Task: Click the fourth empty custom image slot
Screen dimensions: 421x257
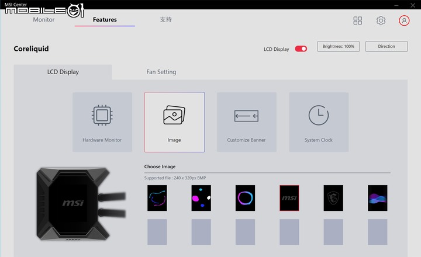Action: coord(289,232)
